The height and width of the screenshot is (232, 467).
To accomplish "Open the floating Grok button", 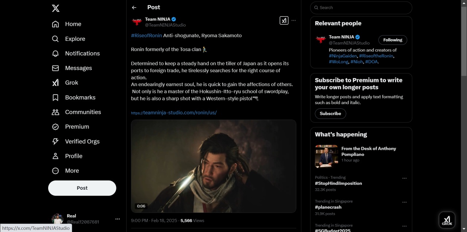I will [x=447, y=220].
